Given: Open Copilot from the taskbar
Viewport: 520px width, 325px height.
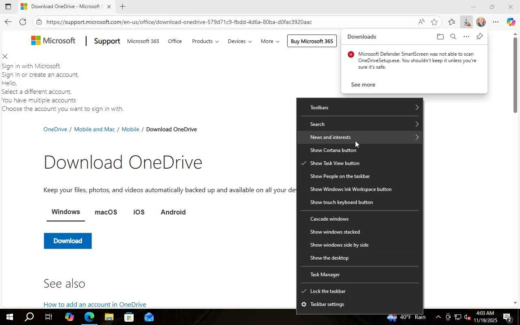Looking at the screenshot, I should 69,317.
